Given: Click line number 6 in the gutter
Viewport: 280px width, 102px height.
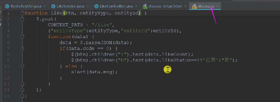Looking at the screenshot, I should click(8, 42).
